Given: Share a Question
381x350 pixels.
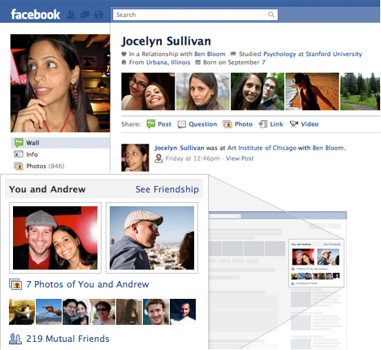Looking at the screenshot, I should [203, 124].
